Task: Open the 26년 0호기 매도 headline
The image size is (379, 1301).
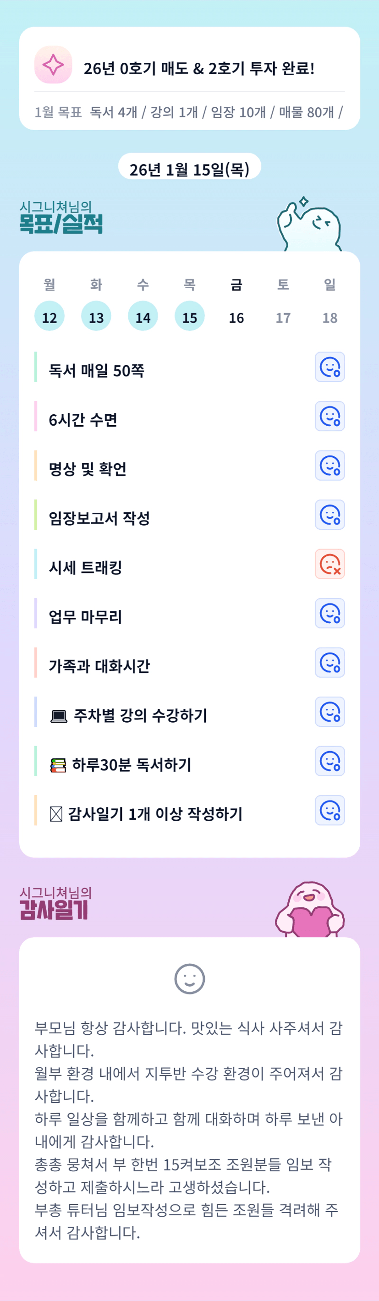Action: (x=199, y=68)
